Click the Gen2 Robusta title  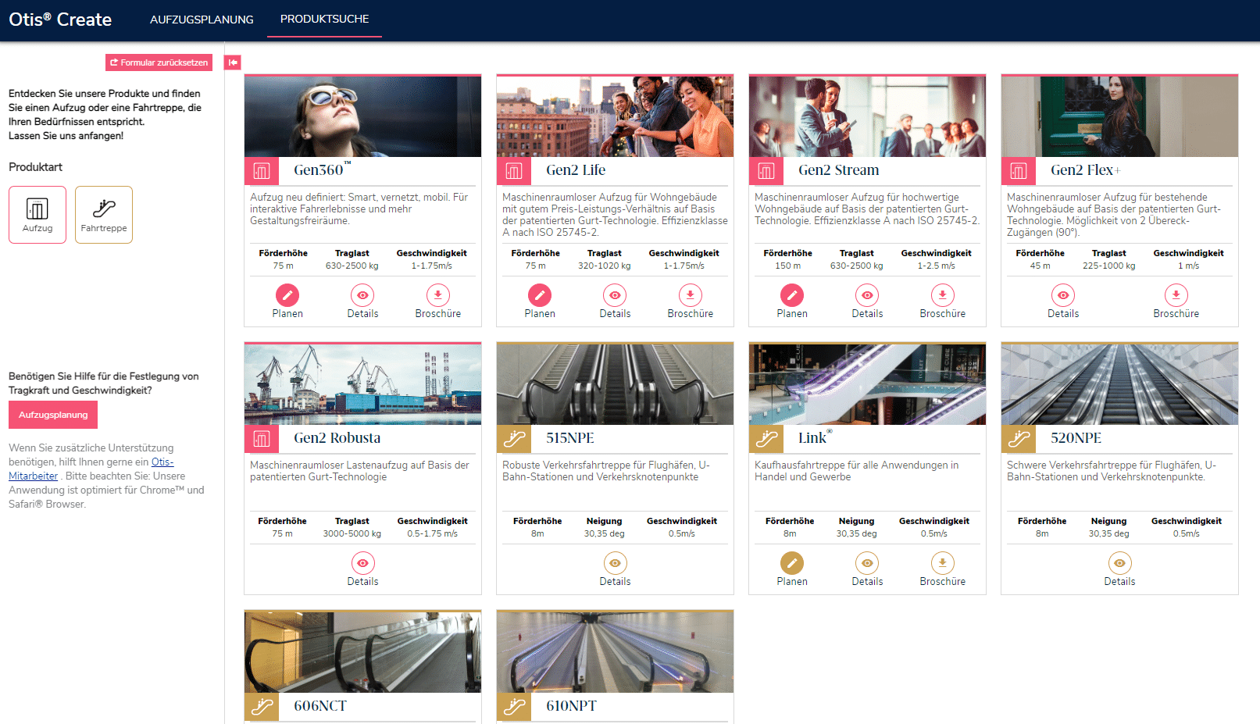point(337,438)
